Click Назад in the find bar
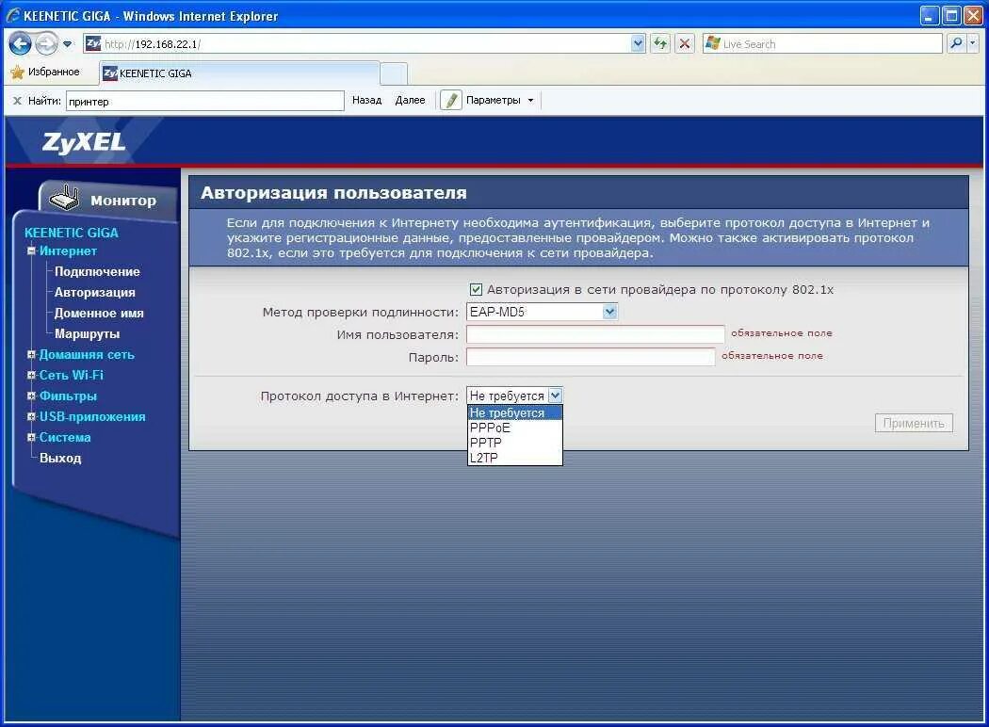Image resolution: width=989 pixels, height=727 pixels. (366, 100)
